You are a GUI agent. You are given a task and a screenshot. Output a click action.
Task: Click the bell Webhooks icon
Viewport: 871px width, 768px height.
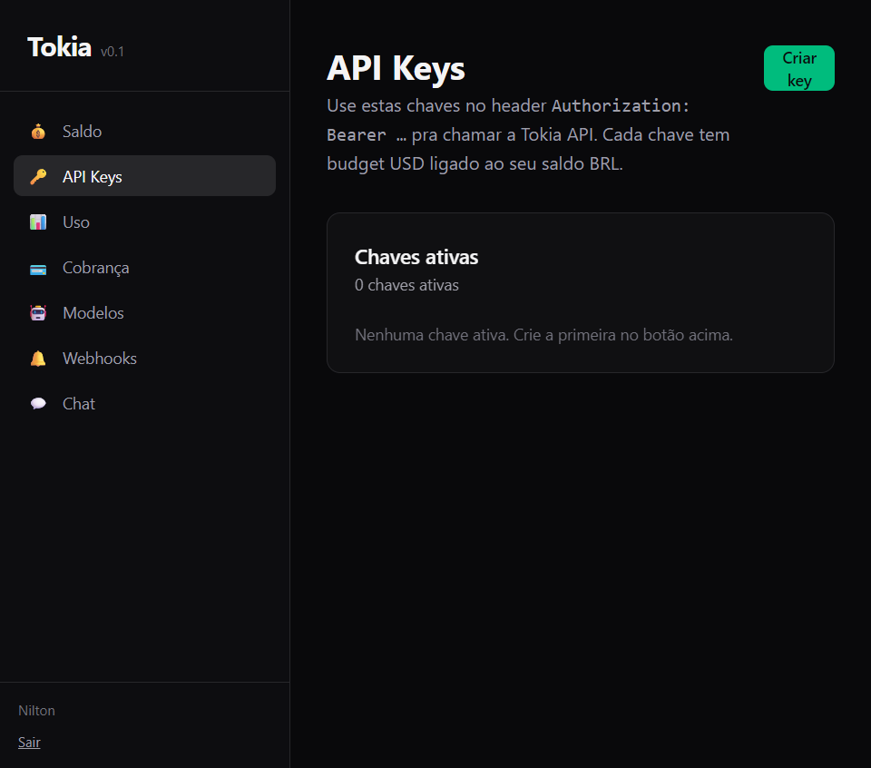[38, 359]
